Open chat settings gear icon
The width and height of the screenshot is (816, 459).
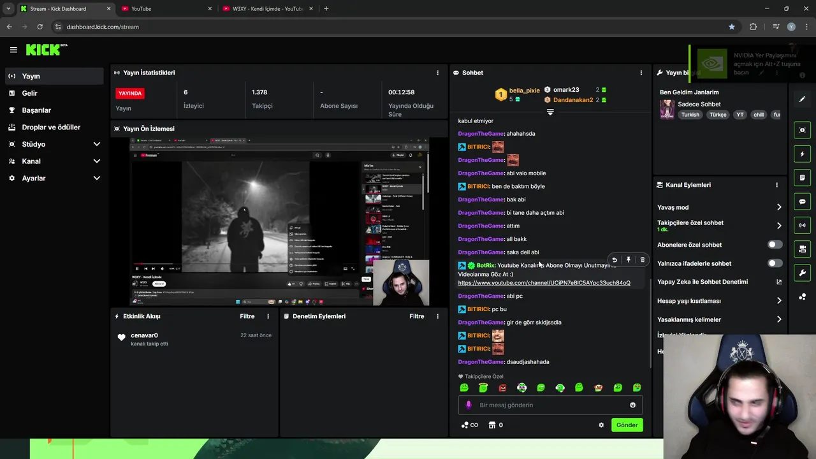click(x=601, y=425)
